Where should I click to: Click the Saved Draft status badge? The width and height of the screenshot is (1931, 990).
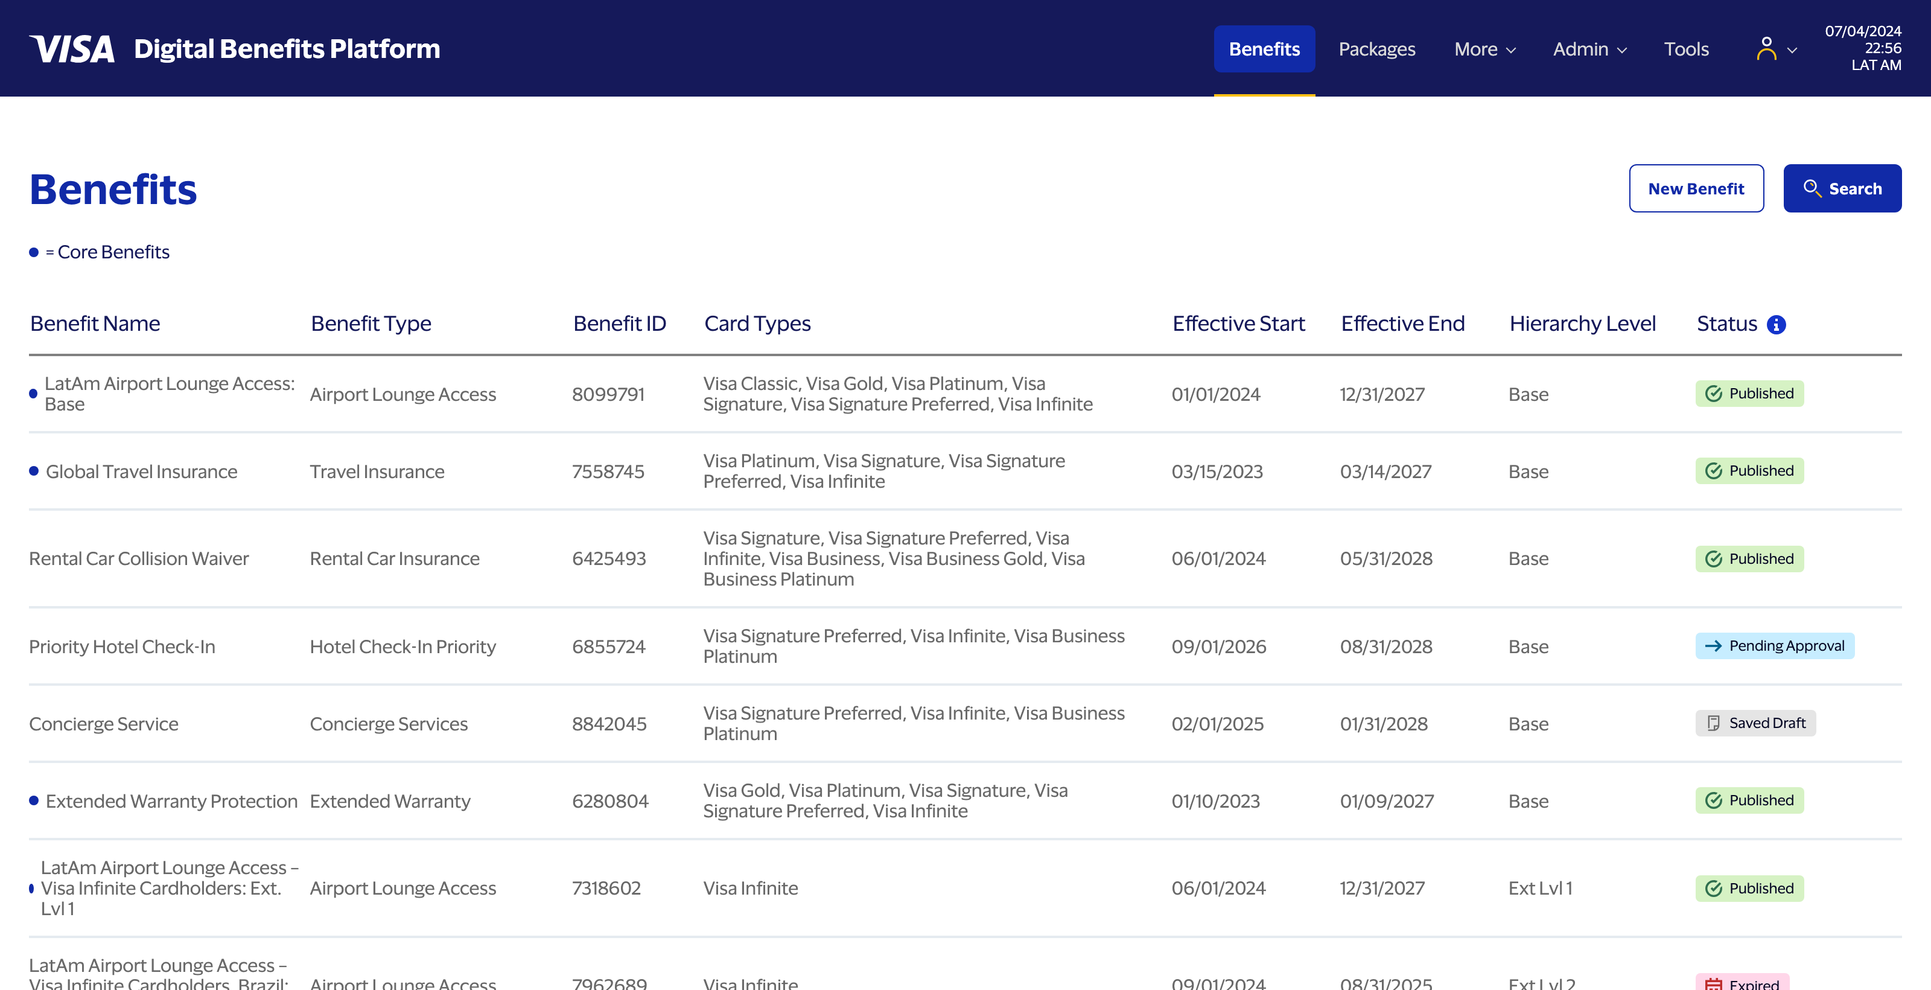coord(1755,723)
